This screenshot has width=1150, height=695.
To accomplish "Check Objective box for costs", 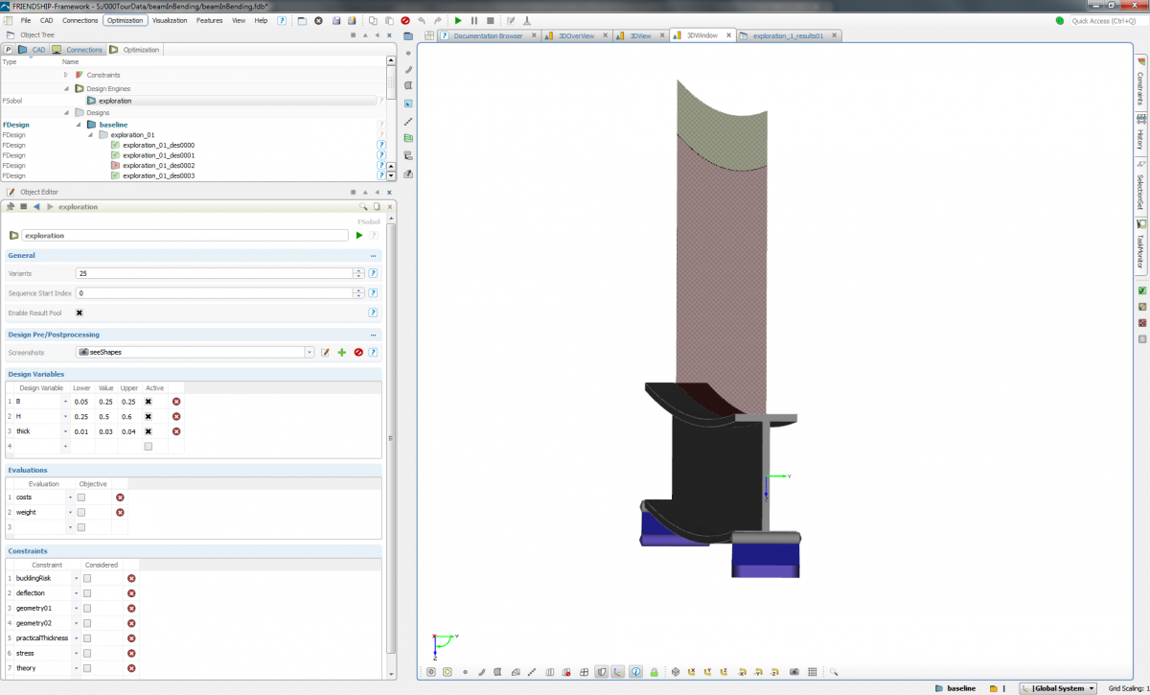I will [81, 498].
